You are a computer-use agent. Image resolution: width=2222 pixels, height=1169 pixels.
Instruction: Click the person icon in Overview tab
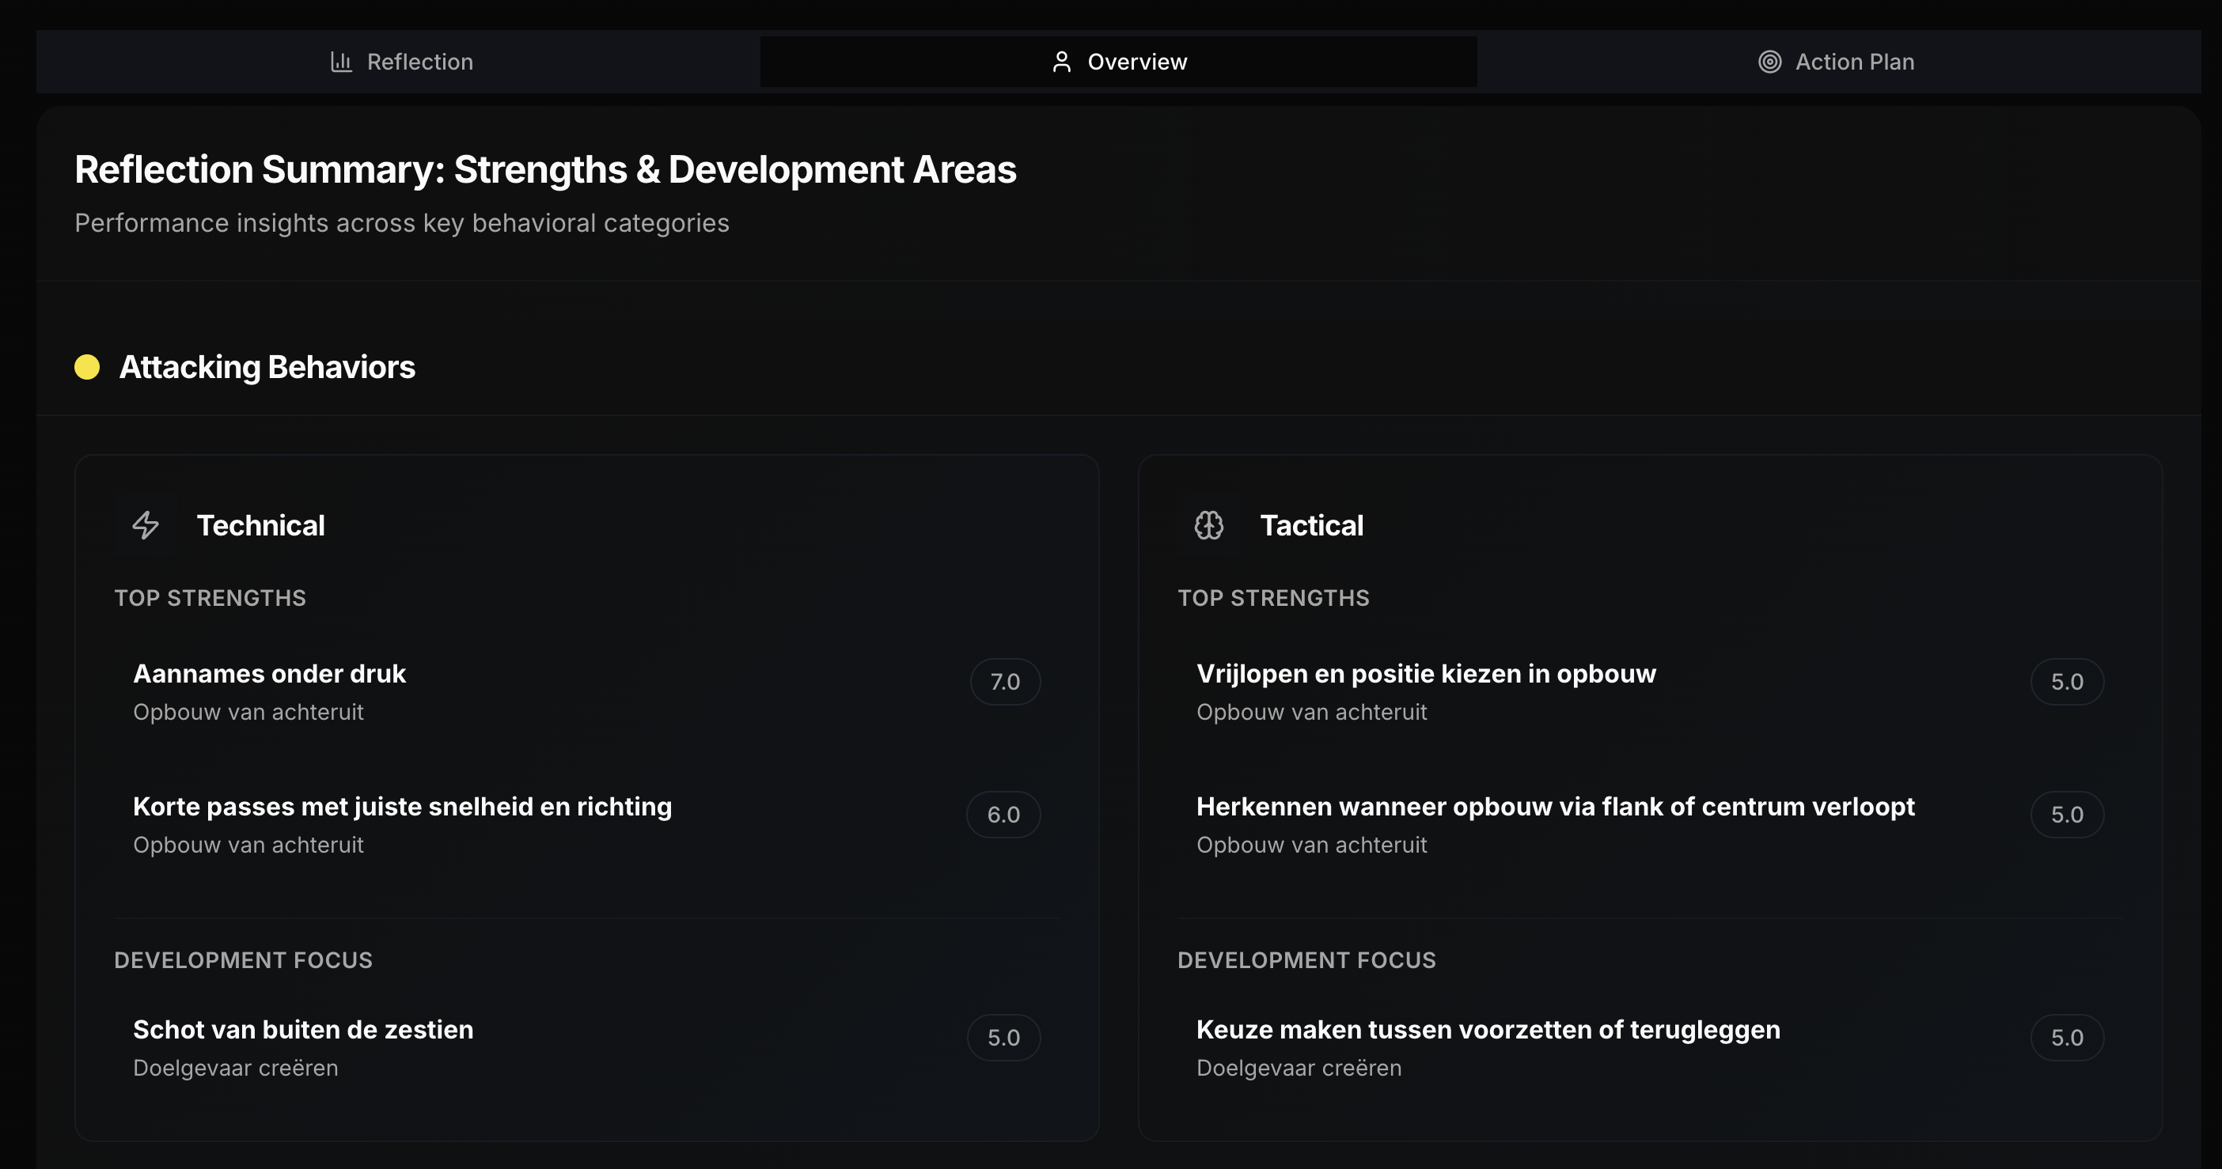coord(1061,62)
